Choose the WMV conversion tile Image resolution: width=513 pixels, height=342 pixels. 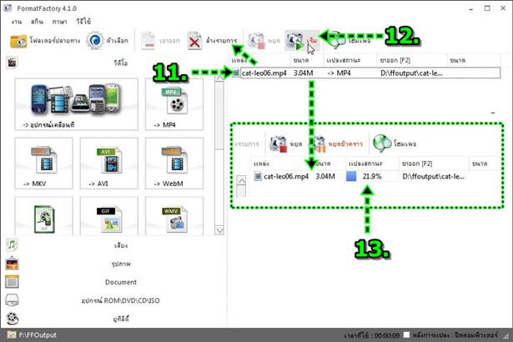click(x=174, y=216)
